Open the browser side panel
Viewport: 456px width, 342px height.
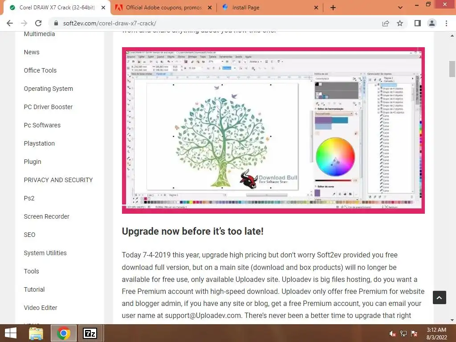click(x=418, y=23)
